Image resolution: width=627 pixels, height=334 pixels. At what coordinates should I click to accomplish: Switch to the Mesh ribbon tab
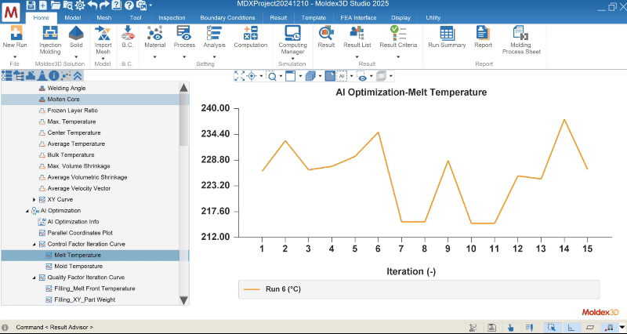tap(103, 17)
